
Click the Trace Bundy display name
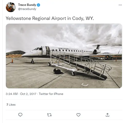click(x=27, y=5)
